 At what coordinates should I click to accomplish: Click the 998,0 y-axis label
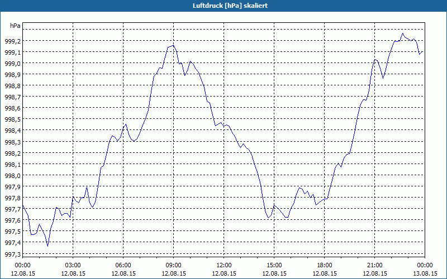point(12,176)
